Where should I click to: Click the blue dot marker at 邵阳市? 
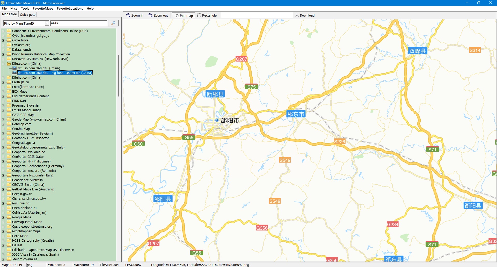(217, 120)
